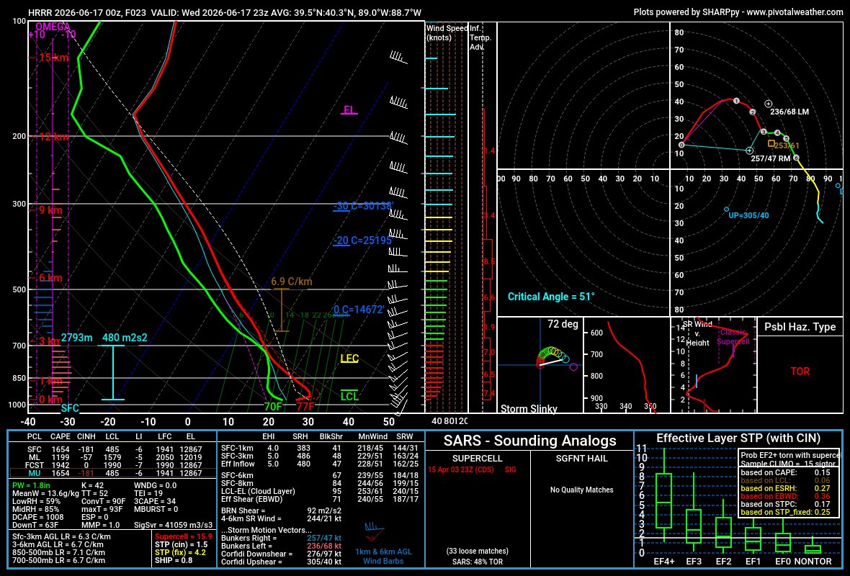The width and height of the screenshot is (850, 576).
Task: Click the Classic Supercell label
Action: click(x=733, y=336)
